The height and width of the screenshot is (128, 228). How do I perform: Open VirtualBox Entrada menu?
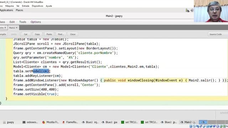click(26, 6)
